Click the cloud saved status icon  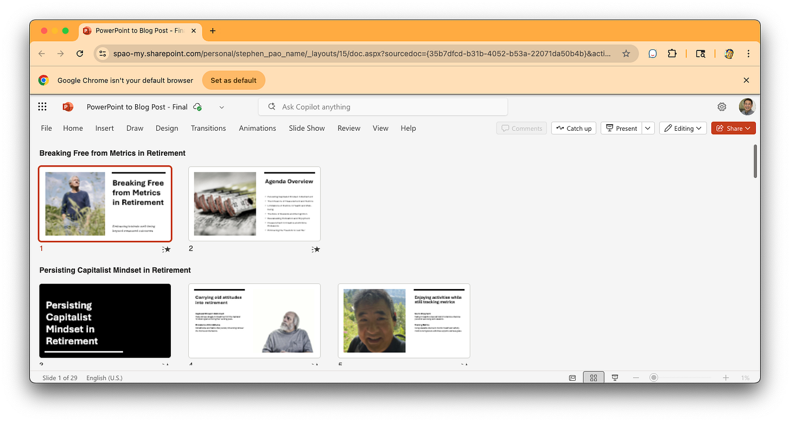(x=198, y=107)
